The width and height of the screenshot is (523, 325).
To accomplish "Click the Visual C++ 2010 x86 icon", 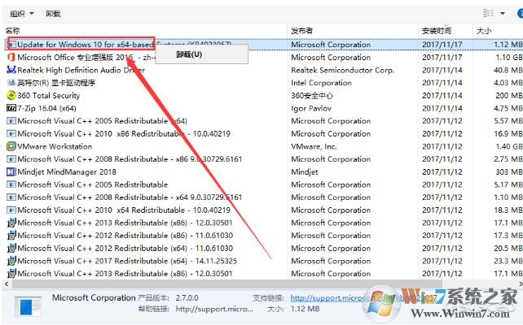I will click(x=11, y=134).
